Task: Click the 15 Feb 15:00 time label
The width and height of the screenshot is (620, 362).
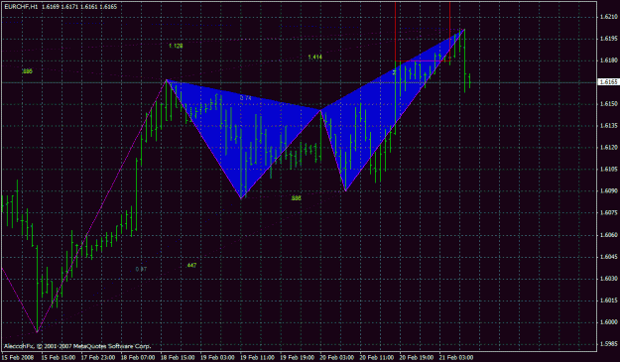Action: [58, 358]
